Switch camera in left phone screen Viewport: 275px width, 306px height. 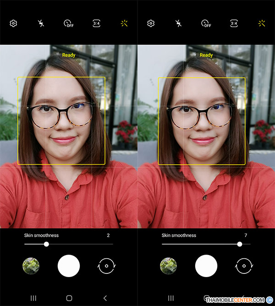[106, 266]
